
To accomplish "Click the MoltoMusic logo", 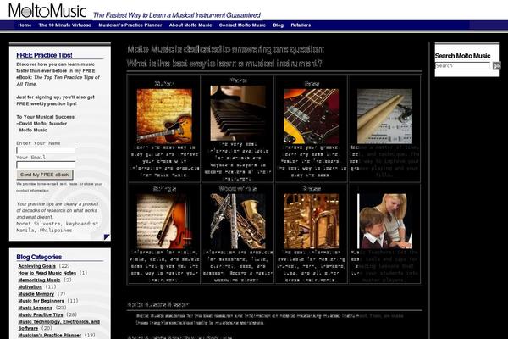I will 47,11.
